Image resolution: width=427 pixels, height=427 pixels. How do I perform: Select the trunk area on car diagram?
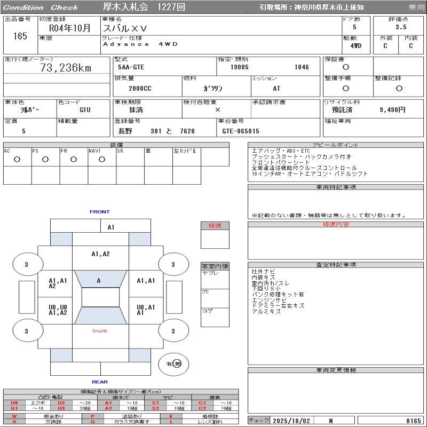100,331
